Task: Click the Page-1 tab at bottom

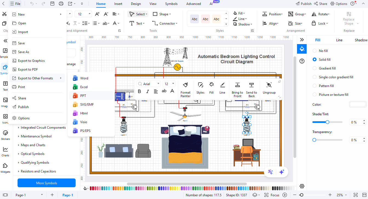Action: [68, 195]
